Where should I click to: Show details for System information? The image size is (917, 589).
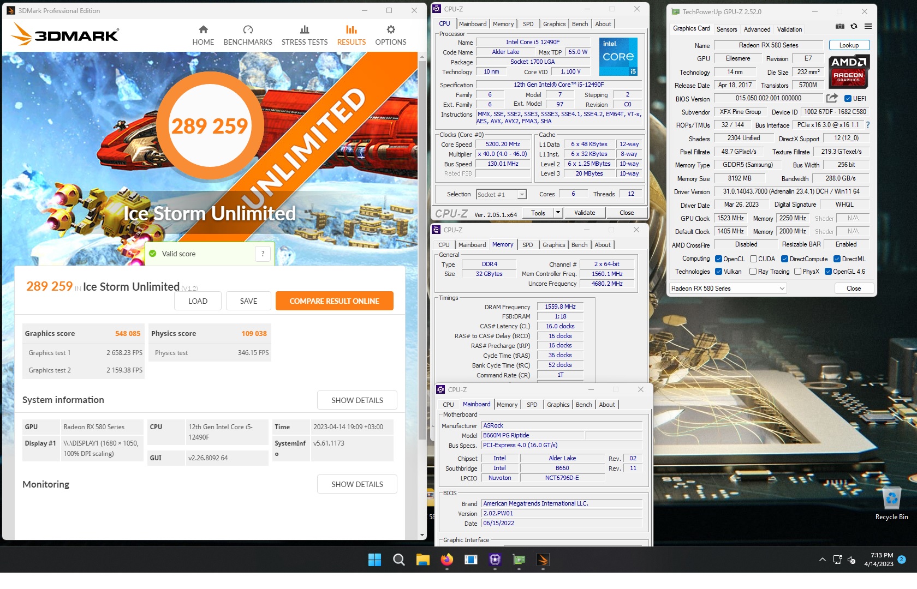[357, 400]
